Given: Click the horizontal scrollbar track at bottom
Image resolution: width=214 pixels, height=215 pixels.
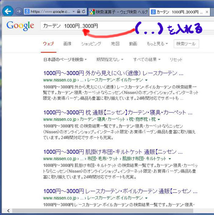Looking at the screenshot, I should coord(103,211).
